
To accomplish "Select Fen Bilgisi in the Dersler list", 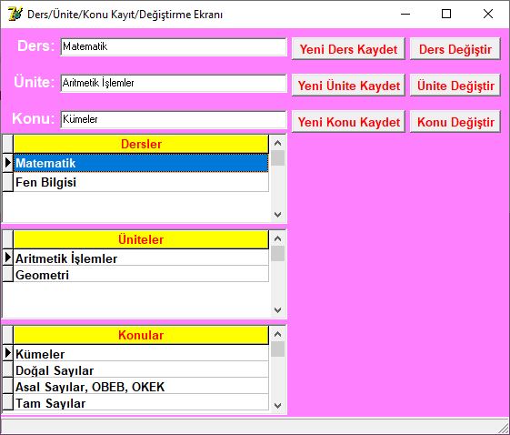I will point(141,182).
